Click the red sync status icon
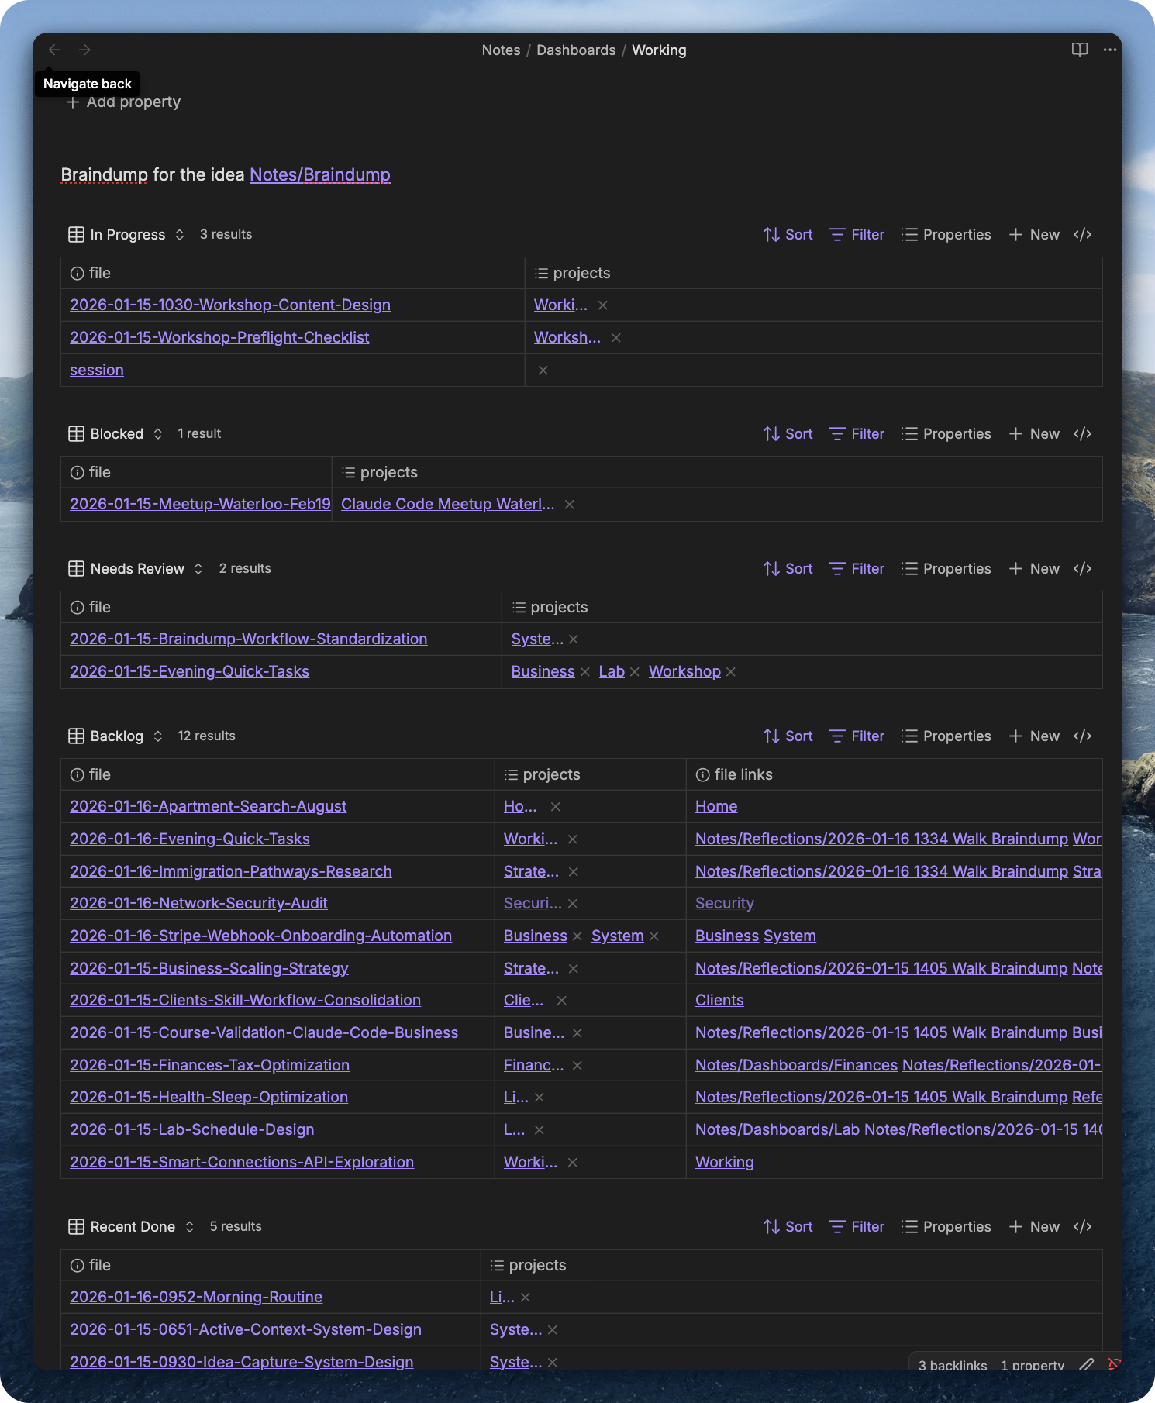The height and width of the screenshot is (1403, 1155). pos(1114,1365)
